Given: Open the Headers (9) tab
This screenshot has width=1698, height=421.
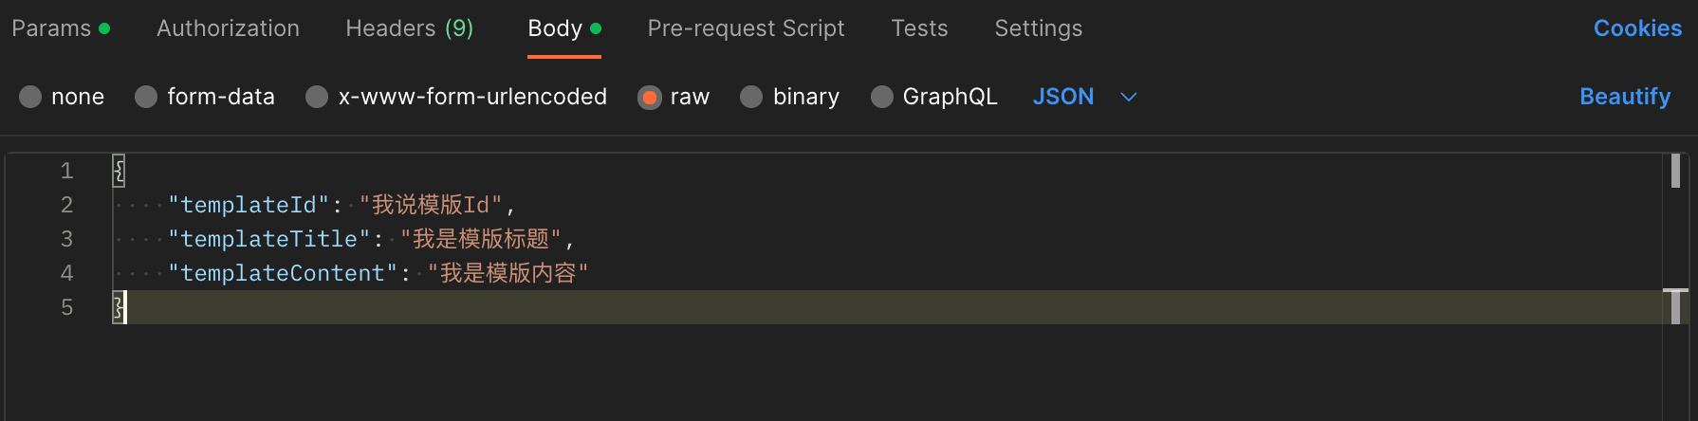Looking at the screenshot, I should click(x=409, y=28).
